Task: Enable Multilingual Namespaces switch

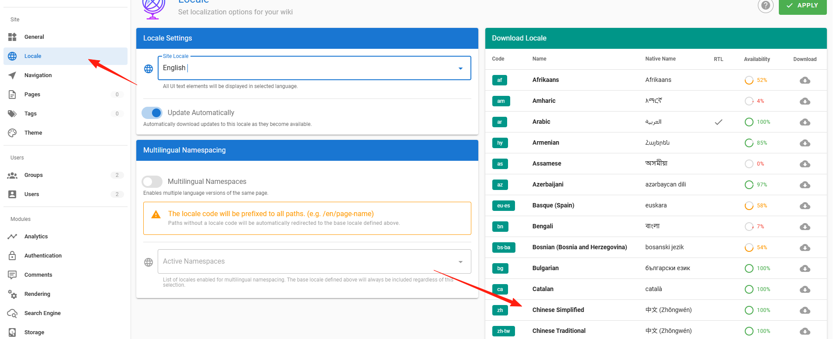Action: pos(152,182)
